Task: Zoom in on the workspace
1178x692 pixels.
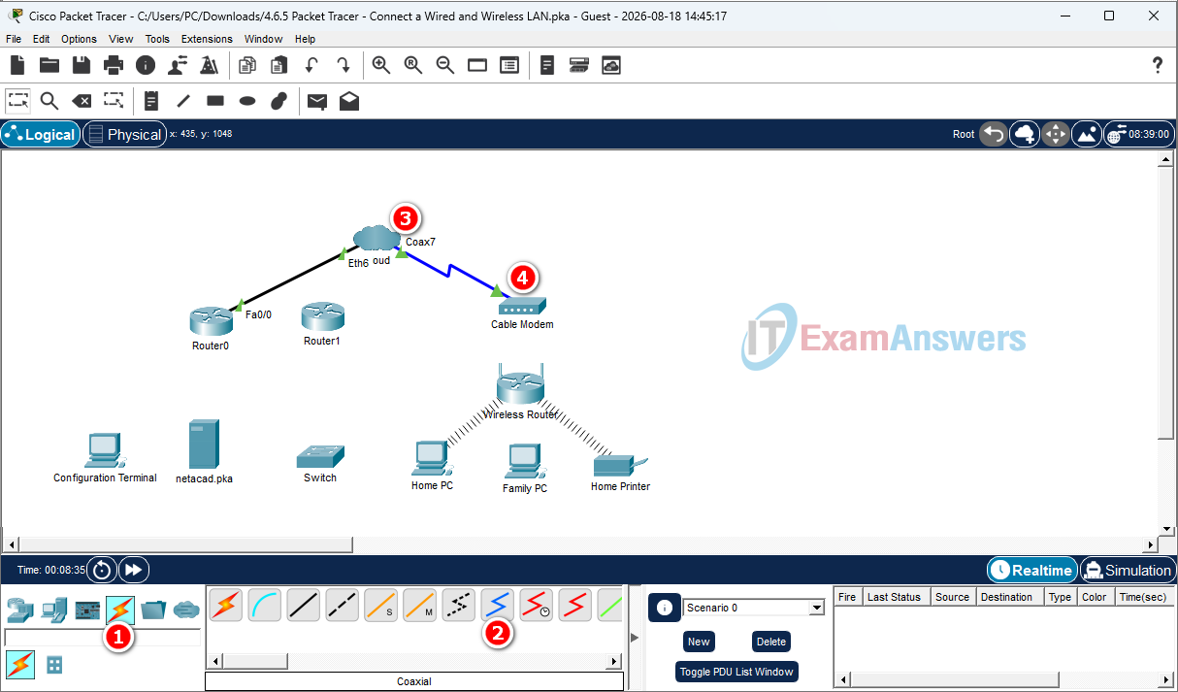Action: tap(381, 65)
